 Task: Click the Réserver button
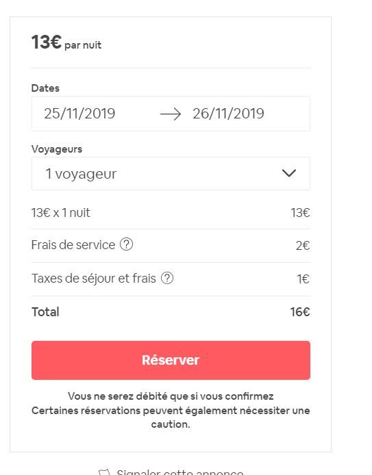coord(171,360)
